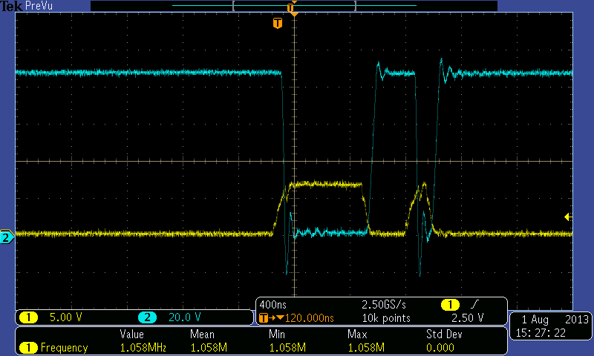594x356 pixels.
Task: Click the Mean 1.058M reading
Action: 209,347
